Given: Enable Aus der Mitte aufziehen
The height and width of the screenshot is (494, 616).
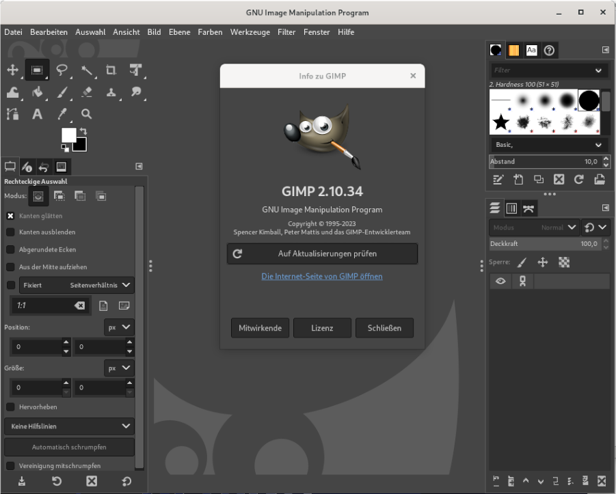Looking at the screenshot, I should click(x=11, y=267).
